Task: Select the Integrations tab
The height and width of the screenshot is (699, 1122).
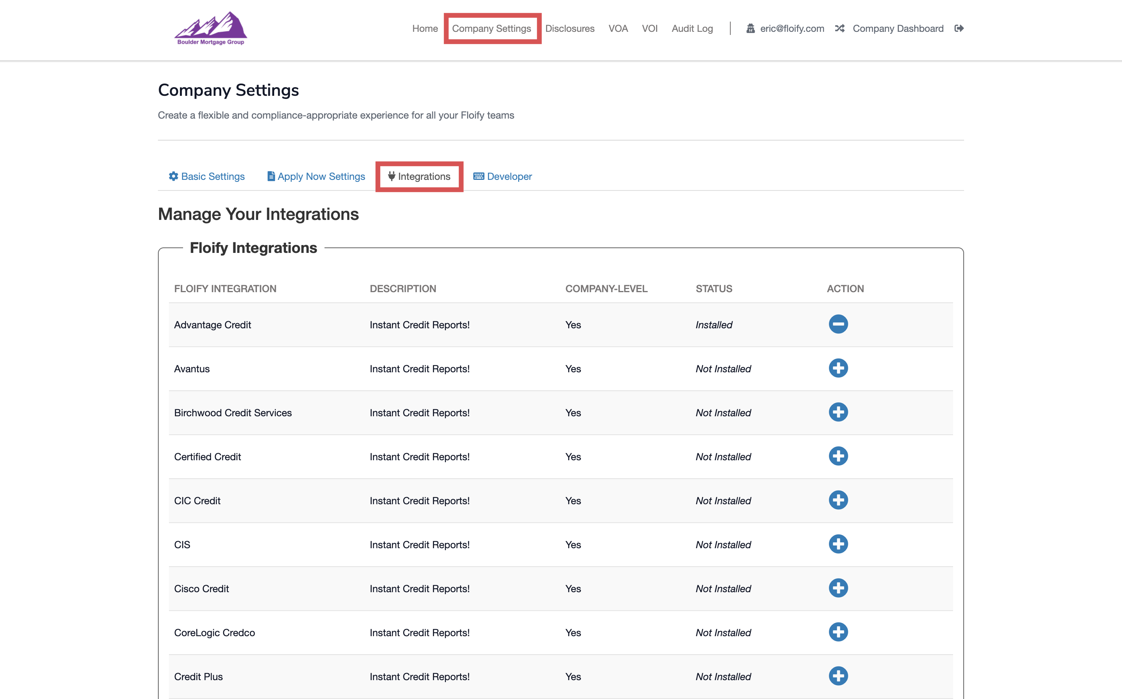Action: tap(419, 176)
